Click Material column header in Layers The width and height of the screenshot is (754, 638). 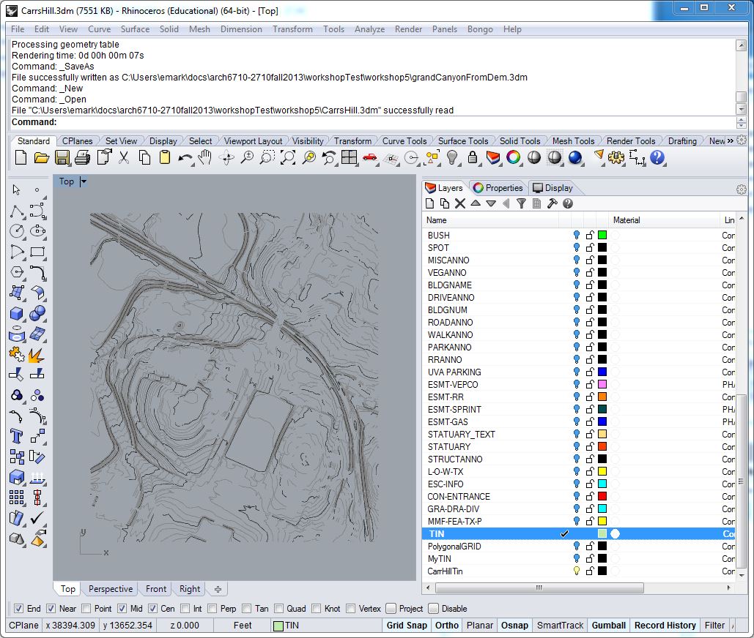(x=627, y=220)
